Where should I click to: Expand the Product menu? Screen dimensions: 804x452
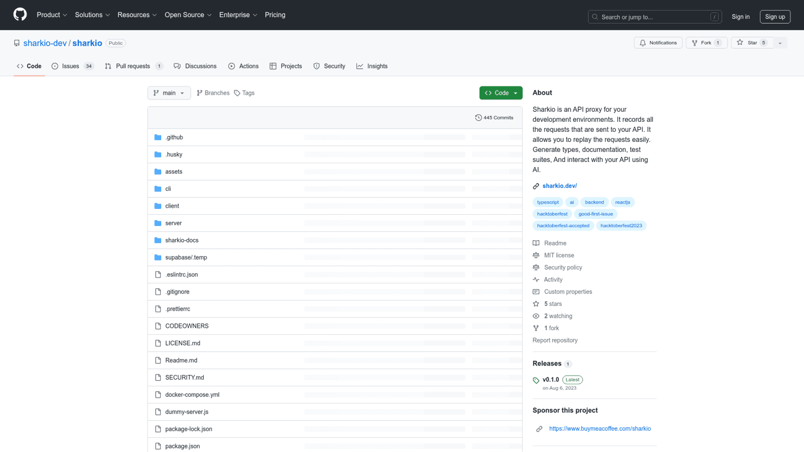52,15
